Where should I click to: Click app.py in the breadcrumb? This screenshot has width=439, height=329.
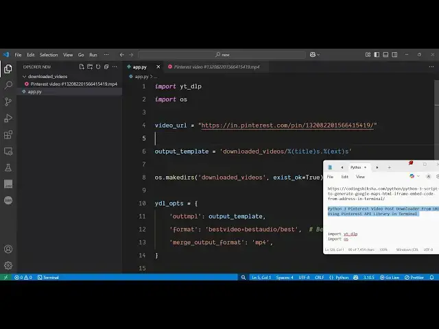point(141,76)
